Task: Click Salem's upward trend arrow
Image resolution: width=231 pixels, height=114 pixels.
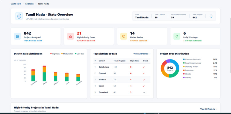Action: (144, 86)
